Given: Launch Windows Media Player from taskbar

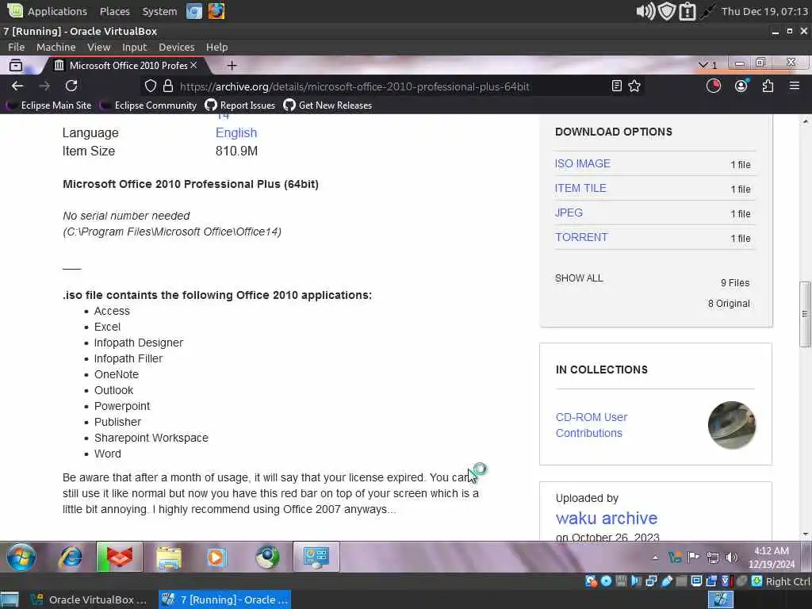Looking at the screenshot, I should coord(216,557).
